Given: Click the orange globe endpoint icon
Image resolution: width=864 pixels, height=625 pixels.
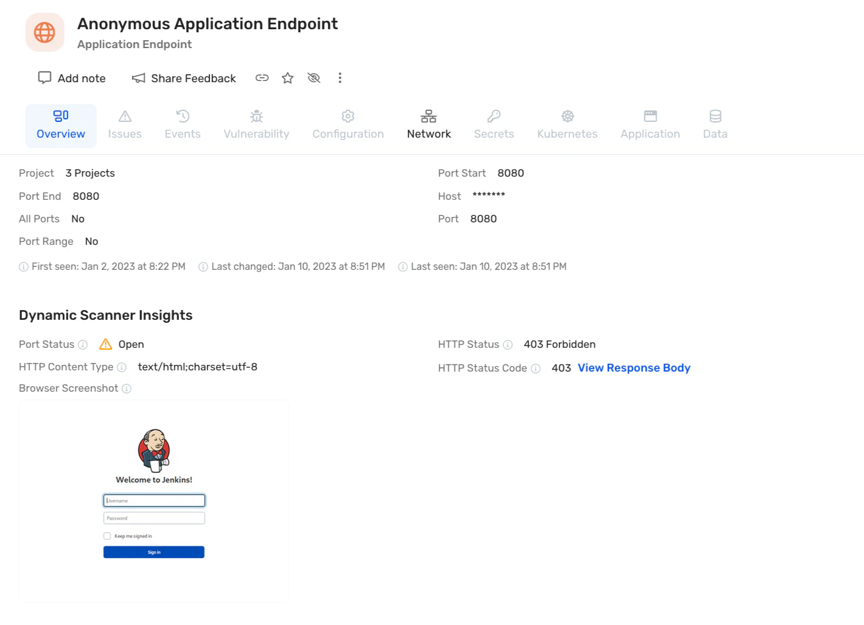Looking at the screenshot, I should point(44,32).
